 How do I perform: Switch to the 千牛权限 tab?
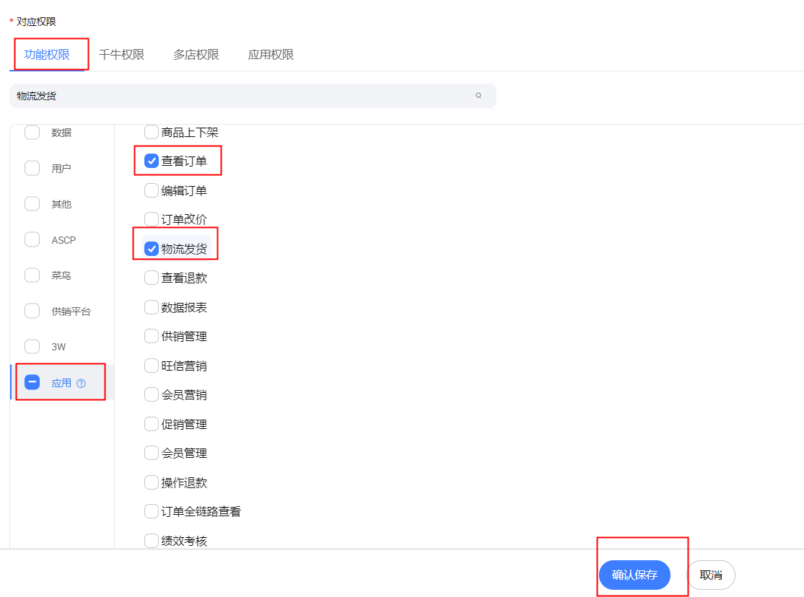[x=121, y=55]
